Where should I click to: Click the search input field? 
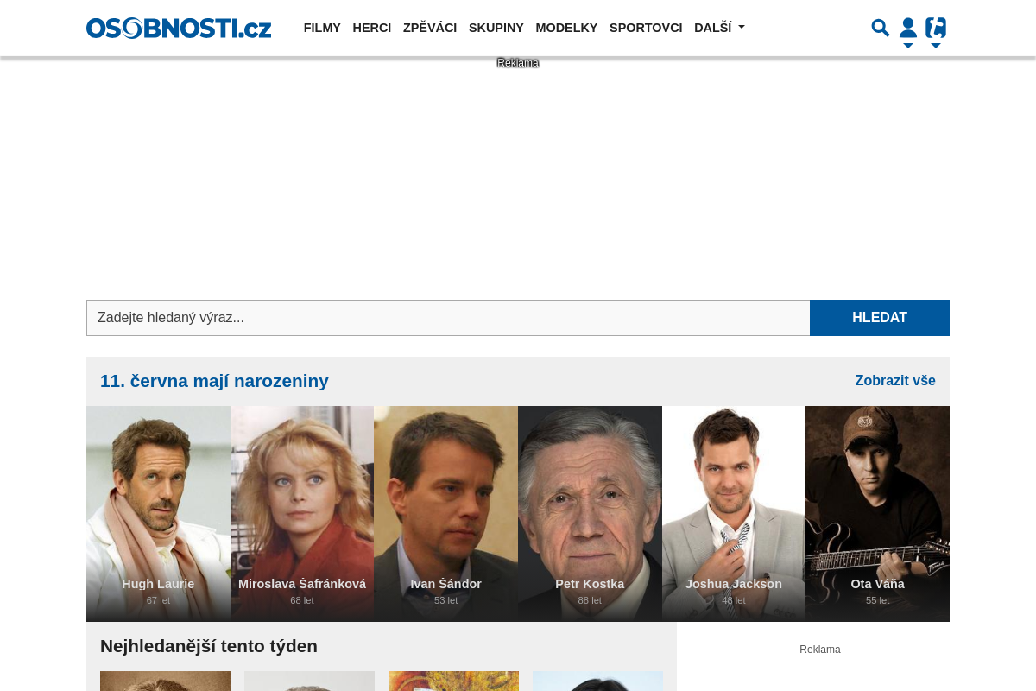tap(448, 318)
